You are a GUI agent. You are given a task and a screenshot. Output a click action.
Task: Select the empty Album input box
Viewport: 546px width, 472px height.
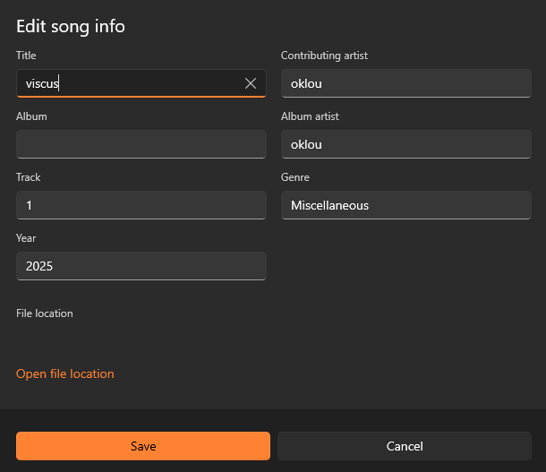(141, 144)
